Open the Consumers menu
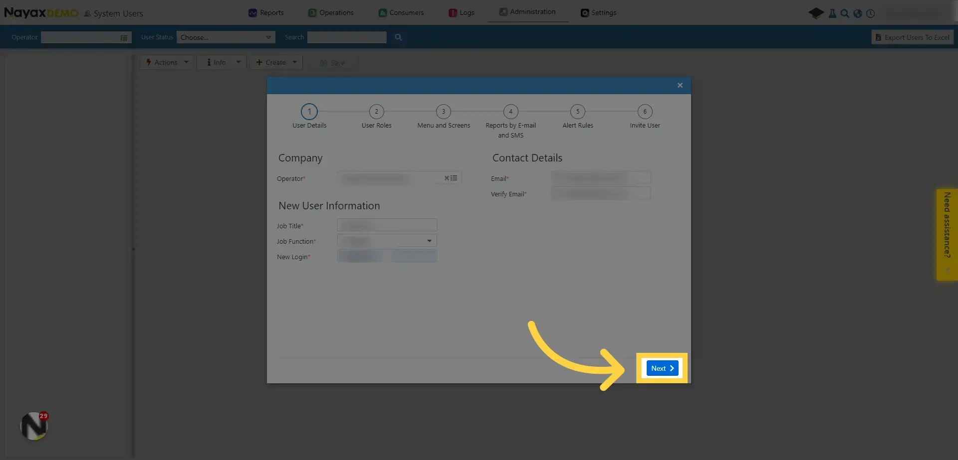 point(401,12)
